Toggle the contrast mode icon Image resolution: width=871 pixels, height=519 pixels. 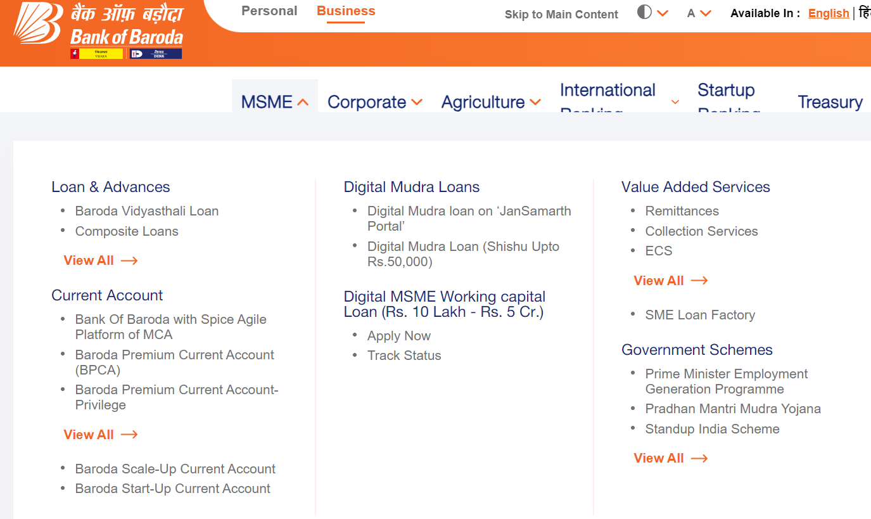(x=644, y=13)
